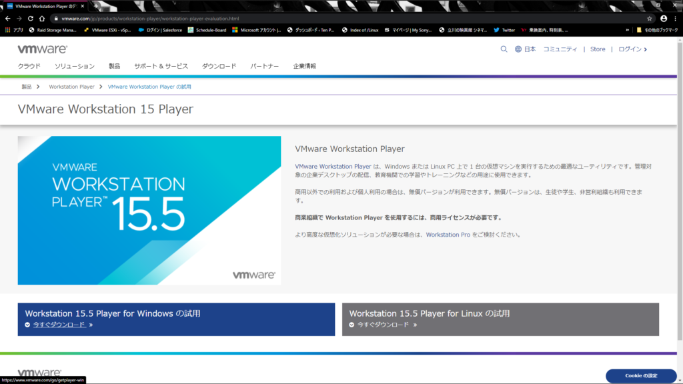Click 今すぐダウンロード under Player for Linux
Viewport: 683px width, 384px height.
[x=384, y=325]
